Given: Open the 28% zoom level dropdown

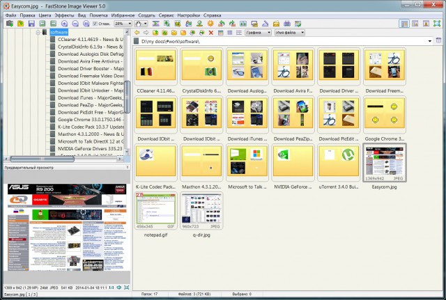Looking at the screenshot, I should pyautogui.click(x=123, y=24).
